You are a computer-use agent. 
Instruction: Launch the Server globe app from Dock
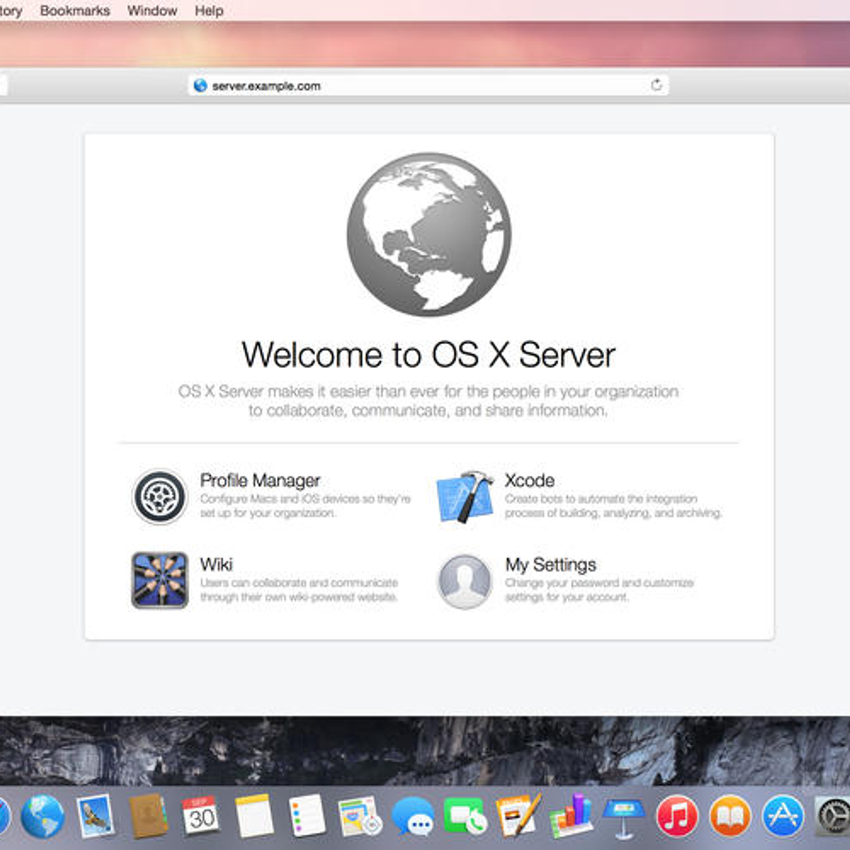click(42, 817)
